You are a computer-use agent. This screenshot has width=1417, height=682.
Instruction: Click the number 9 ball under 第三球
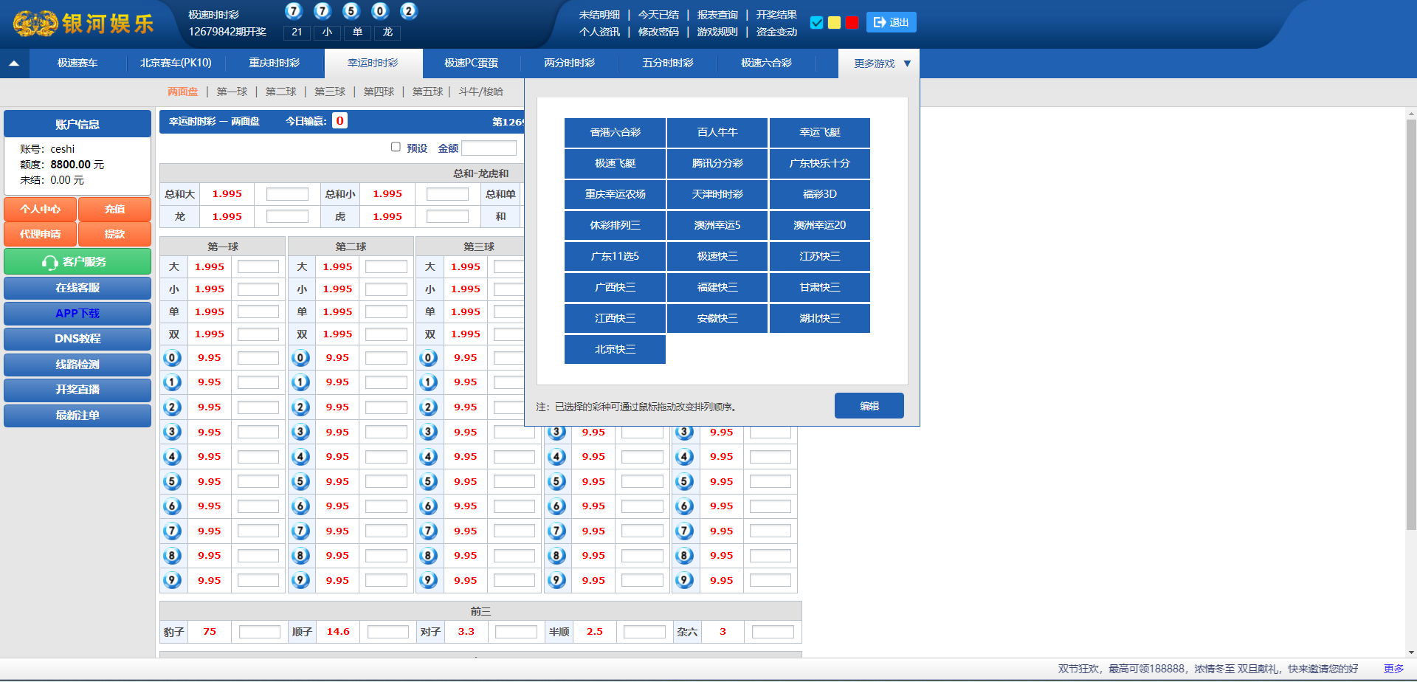pyautogui.click(x=428, y=581)
